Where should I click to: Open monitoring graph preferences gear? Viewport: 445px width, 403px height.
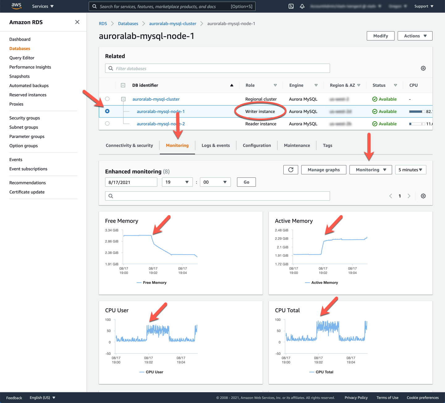pos(423,196)
